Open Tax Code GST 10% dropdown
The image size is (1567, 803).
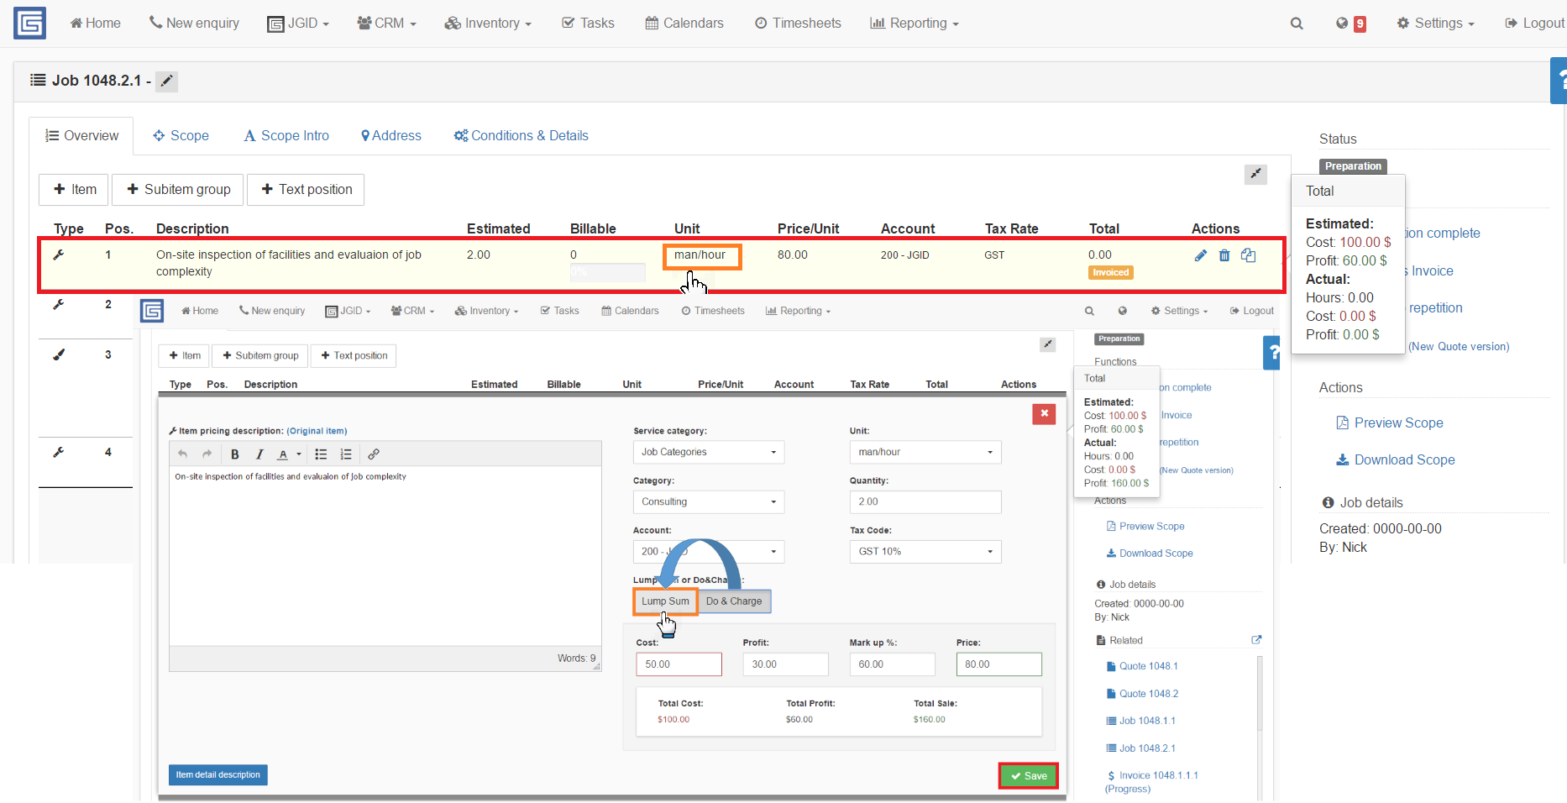925,551
